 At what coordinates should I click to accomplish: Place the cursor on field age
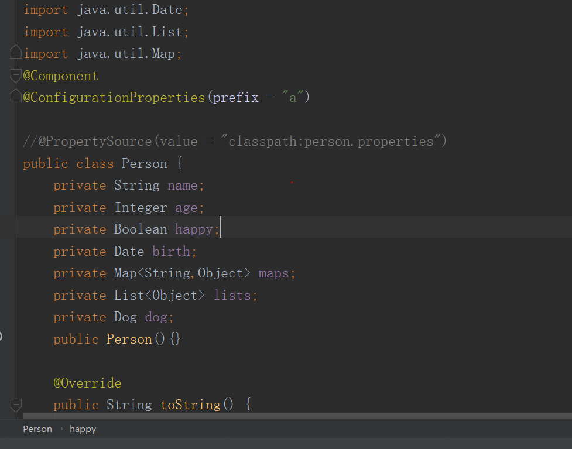coord(186,208)
